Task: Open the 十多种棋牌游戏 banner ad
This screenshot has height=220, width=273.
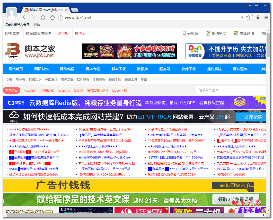Action: [x=129, y=51]
